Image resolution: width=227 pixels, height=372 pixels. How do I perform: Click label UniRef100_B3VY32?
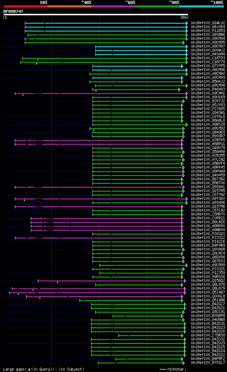pyautogui.click(x=208, y=101)
